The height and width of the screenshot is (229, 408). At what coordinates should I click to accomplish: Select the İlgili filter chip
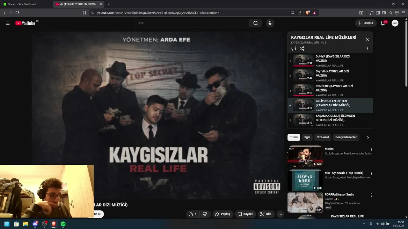click(307, 137)
